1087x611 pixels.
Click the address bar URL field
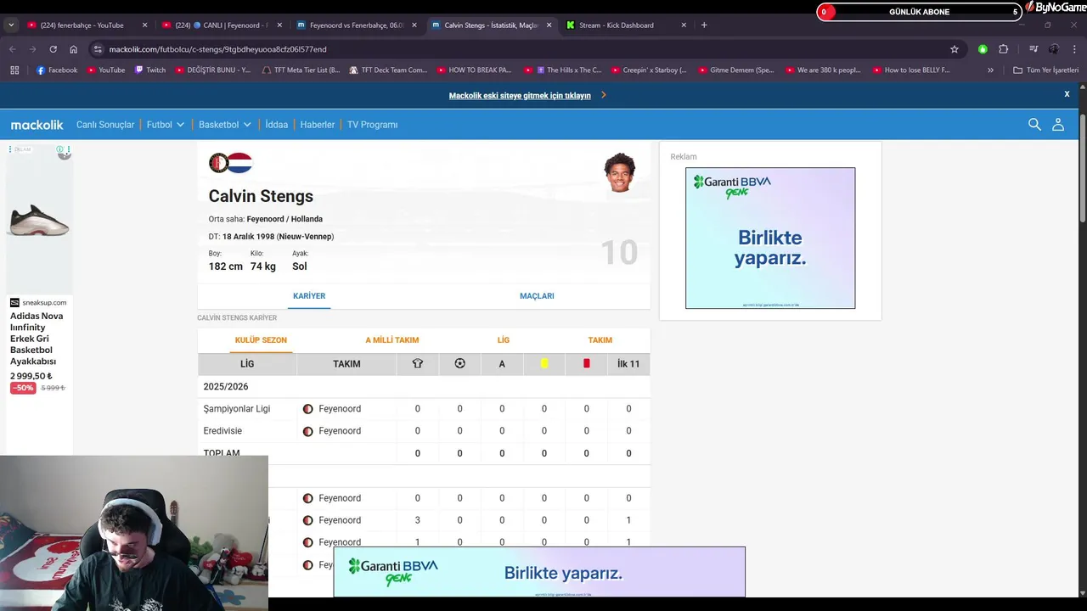518,49
